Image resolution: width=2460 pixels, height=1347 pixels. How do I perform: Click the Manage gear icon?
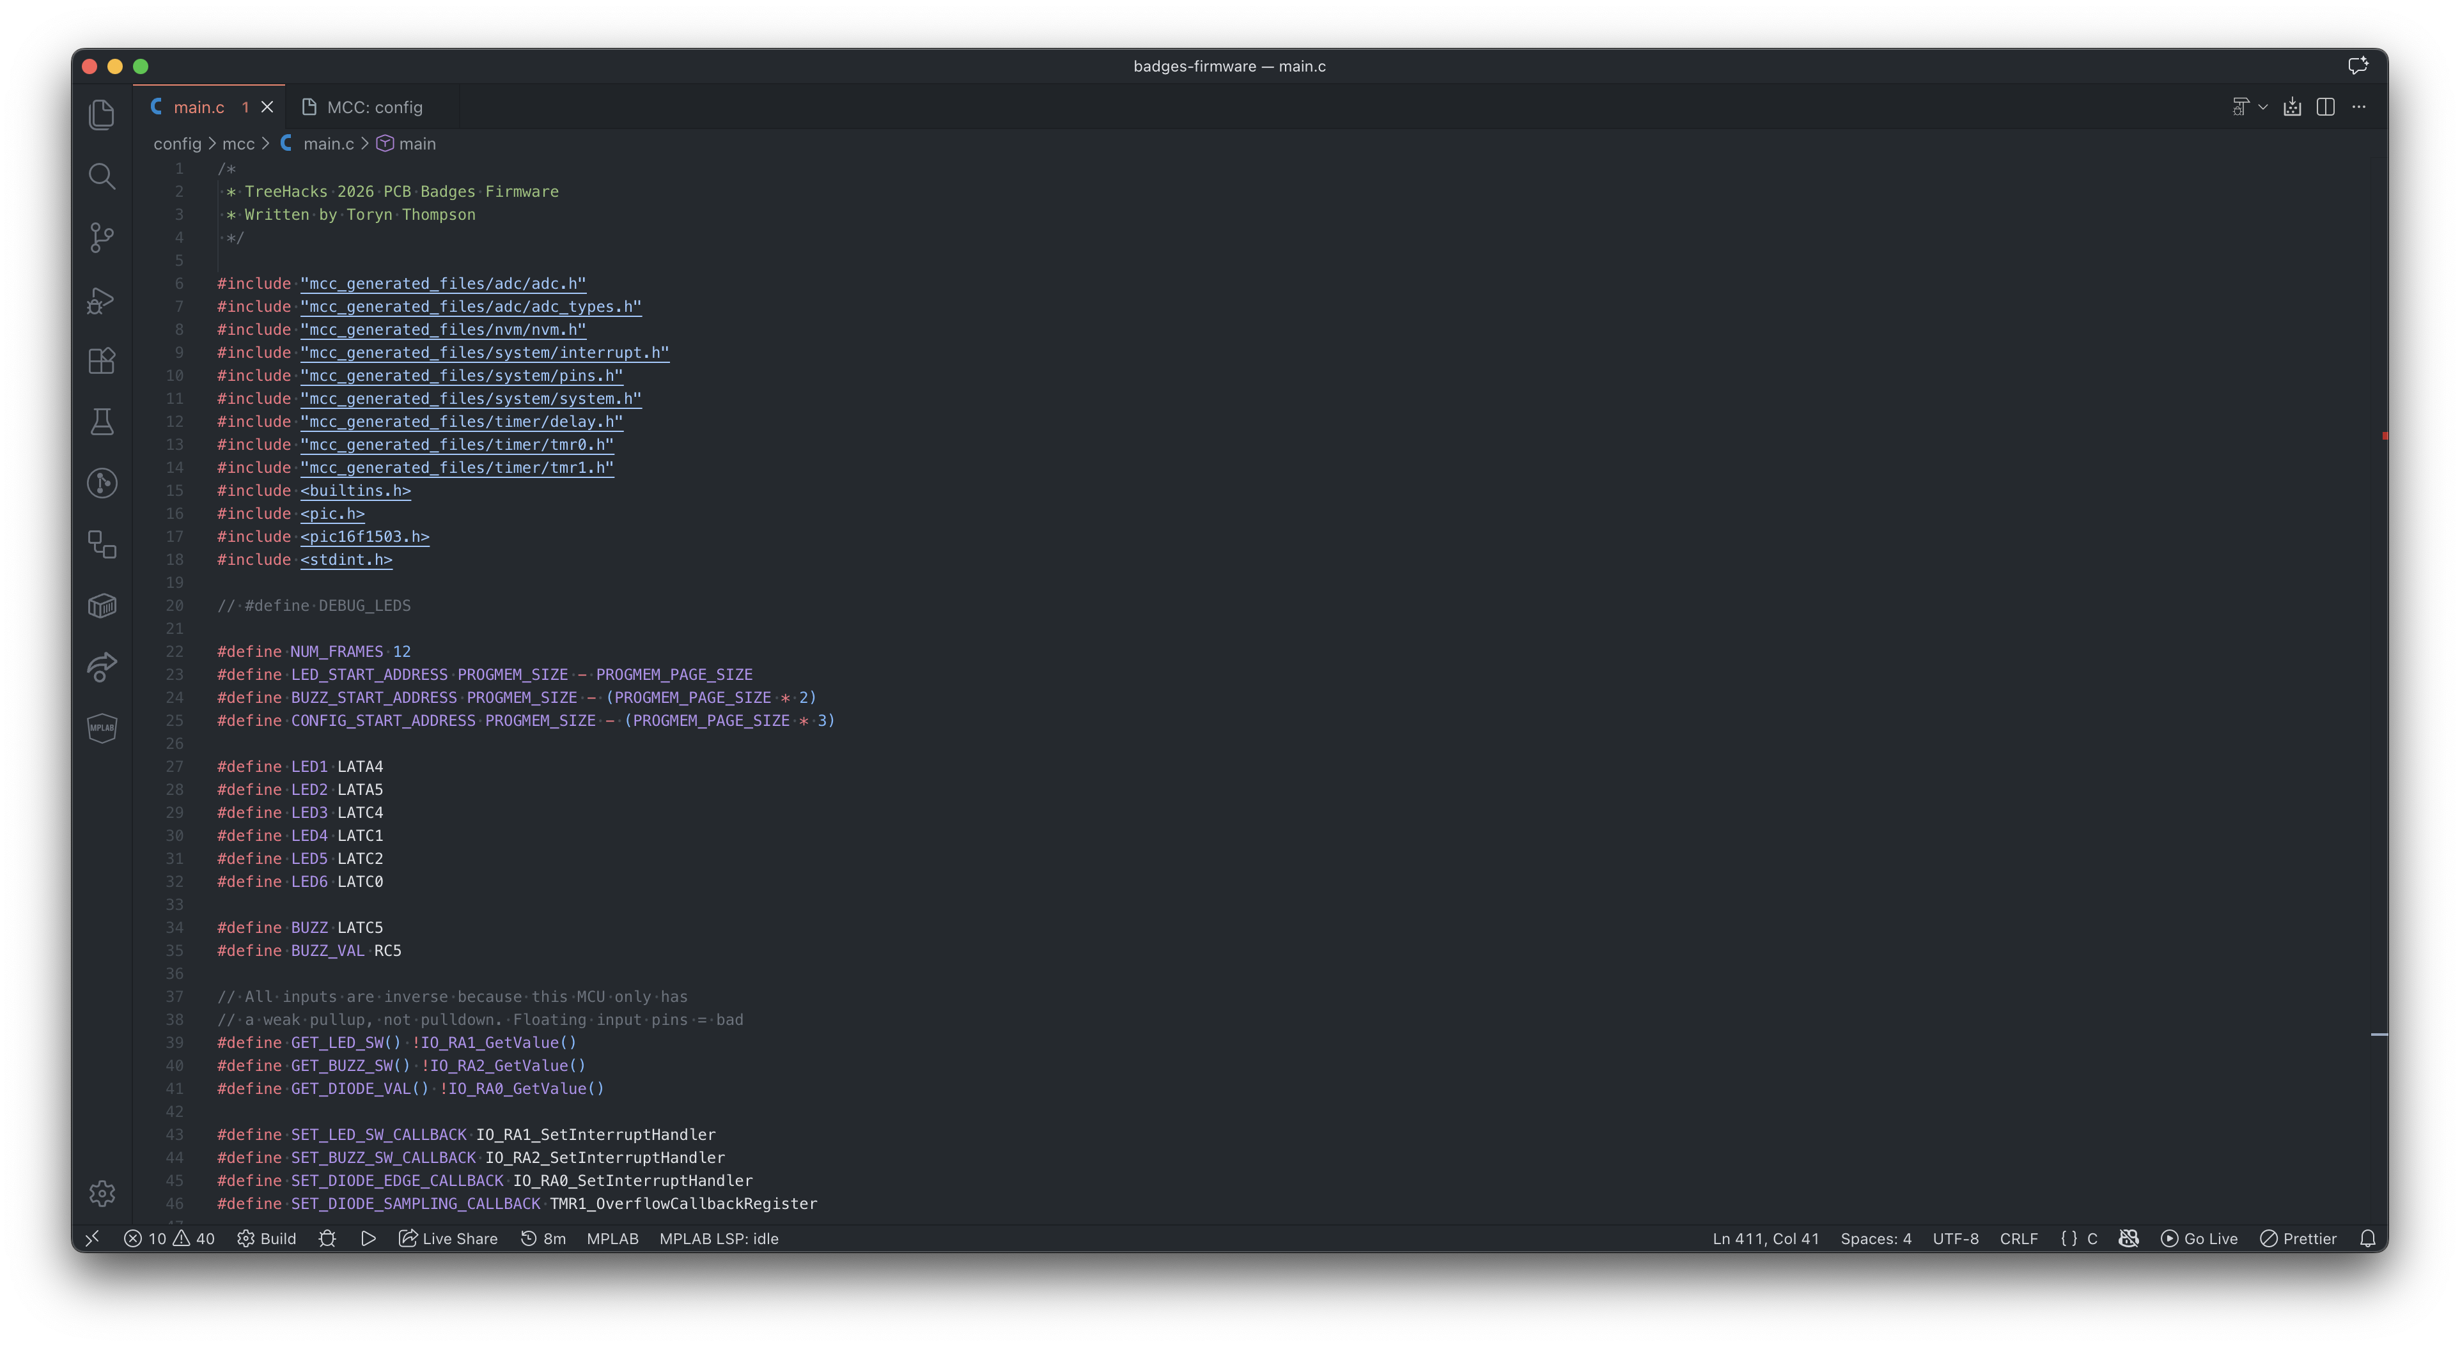tap(101, 1192)
